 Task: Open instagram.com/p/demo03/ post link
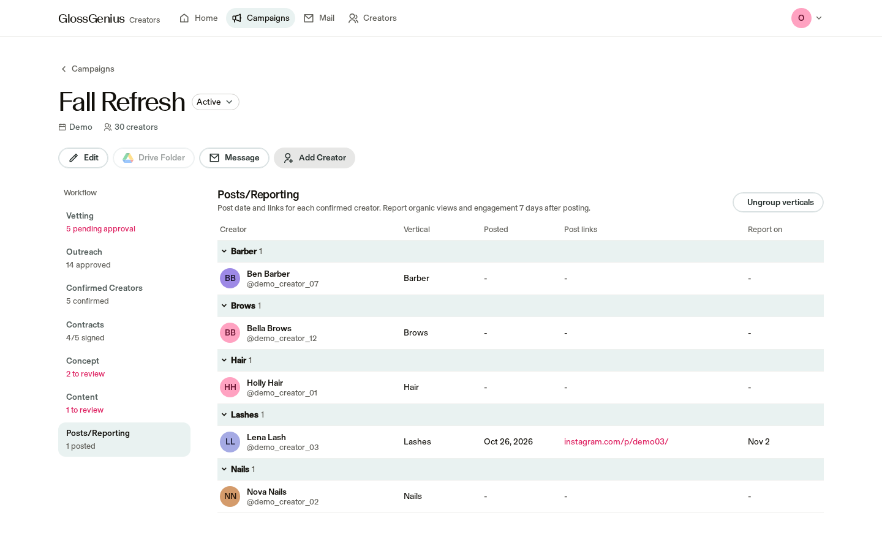(x=616, y=442)
